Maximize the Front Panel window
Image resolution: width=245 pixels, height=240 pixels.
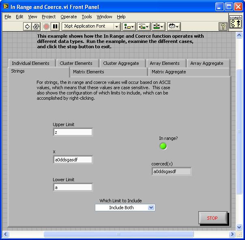pos(229,7)
